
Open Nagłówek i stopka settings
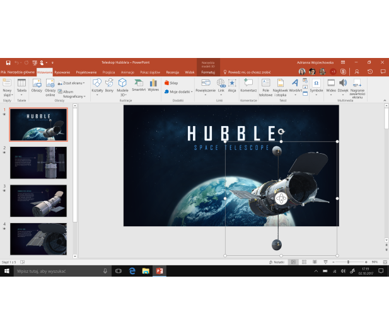coord(281,88)
